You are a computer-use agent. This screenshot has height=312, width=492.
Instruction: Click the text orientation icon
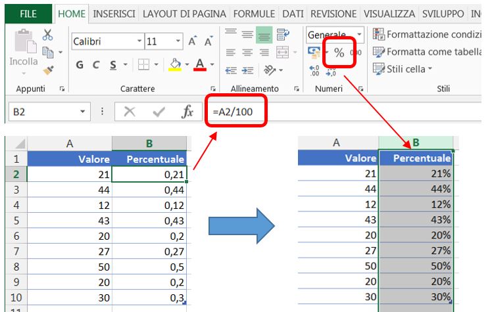click(x=270, y=70)
